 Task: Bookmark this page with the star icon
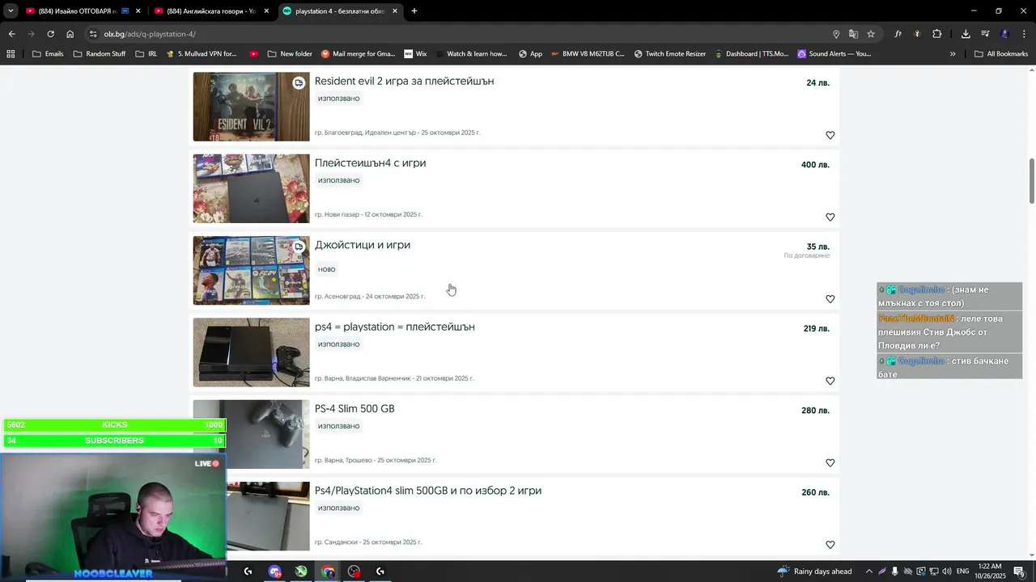(871, 34)
